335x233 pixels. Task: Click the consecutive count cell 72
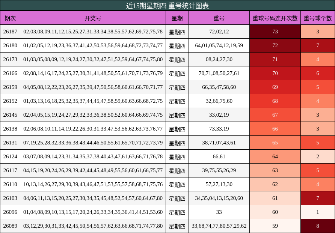(x=275, y=45)
